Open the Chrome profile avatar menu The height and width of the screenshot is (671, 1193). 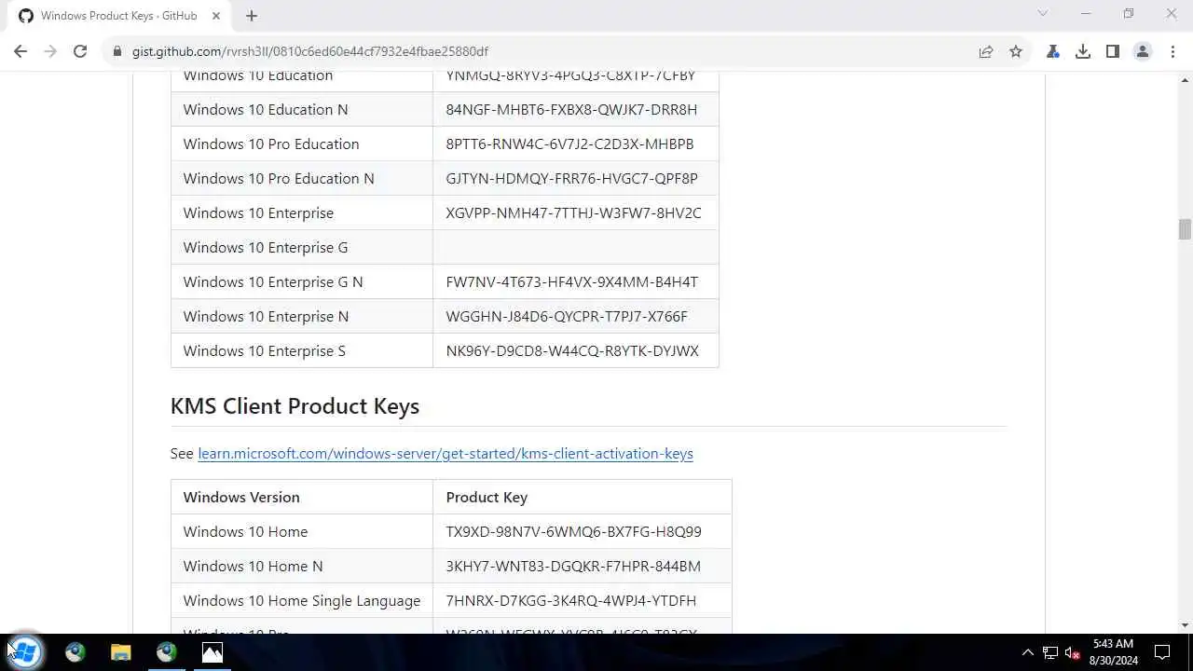1143,51
